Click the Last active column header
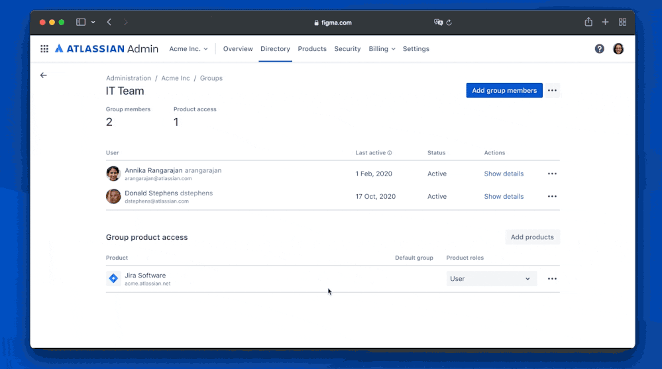The image size is (662, 369). 370,153
